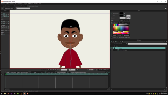Click the current Image frame number field
The height and width of the screenshot is (95, 168).
tap(64, 70)
